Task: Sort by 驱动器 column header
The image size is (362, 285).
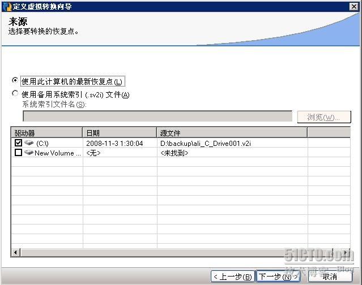Action: pos(47,133)
